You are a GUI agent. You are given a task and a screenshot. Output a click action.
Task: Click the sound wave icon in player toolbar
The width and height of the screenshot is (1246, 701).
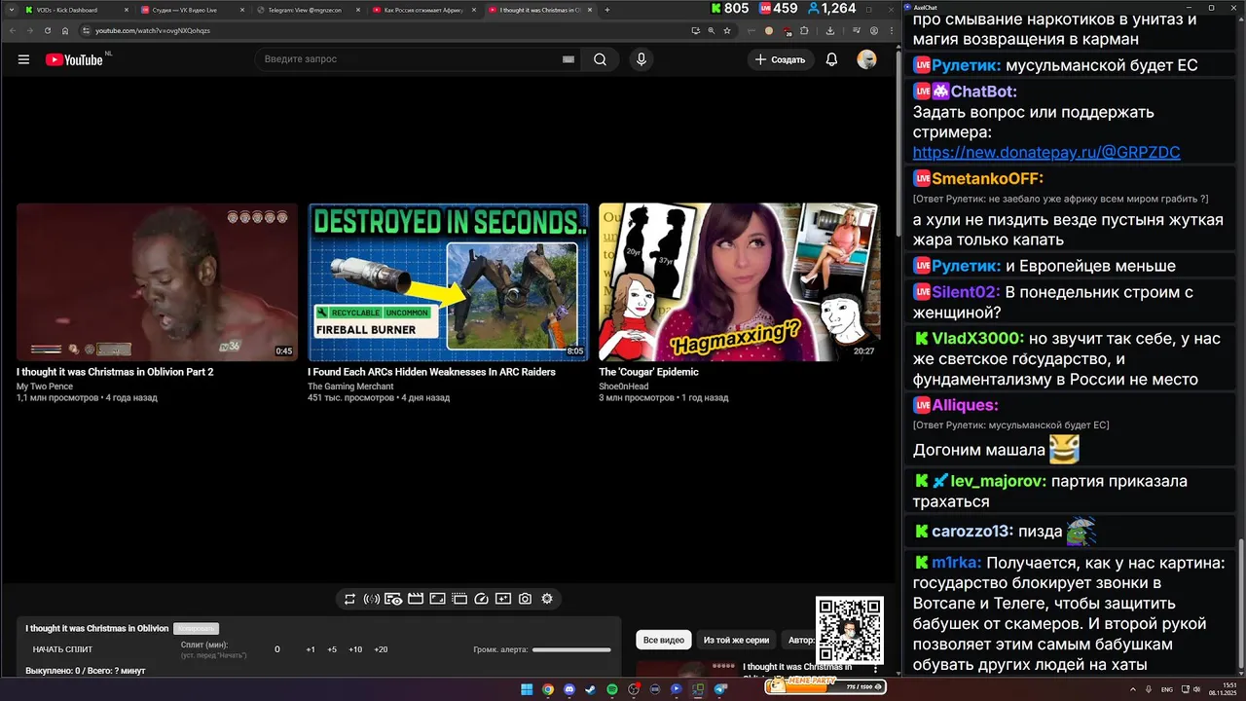(x=371, y=599)
